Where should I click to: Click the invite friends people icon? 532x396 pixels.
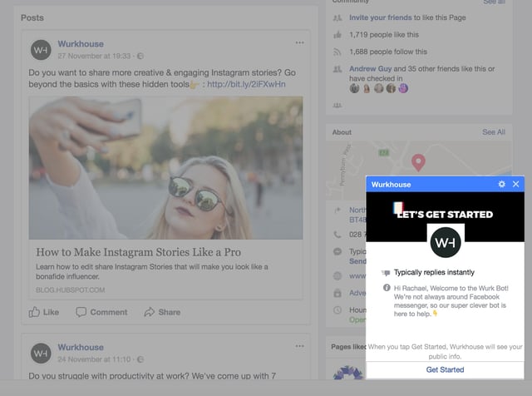tap(337, 17)
